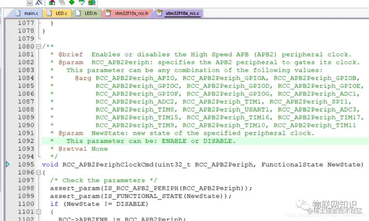
Task: Click '@param NewState' comment on line 1091
Action: [x=93, y=133]
